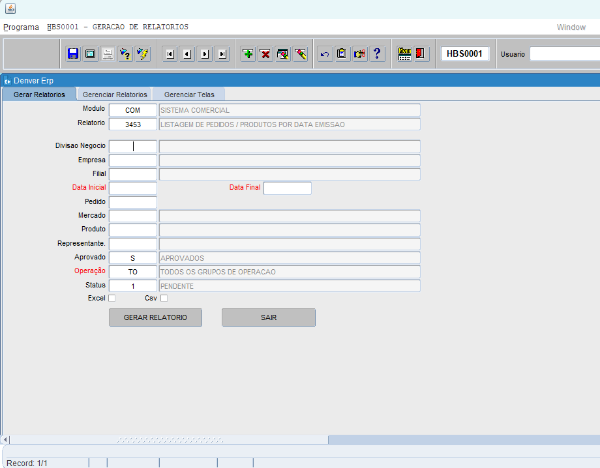
Task: Go to the first record
Action: coord(170,54)
